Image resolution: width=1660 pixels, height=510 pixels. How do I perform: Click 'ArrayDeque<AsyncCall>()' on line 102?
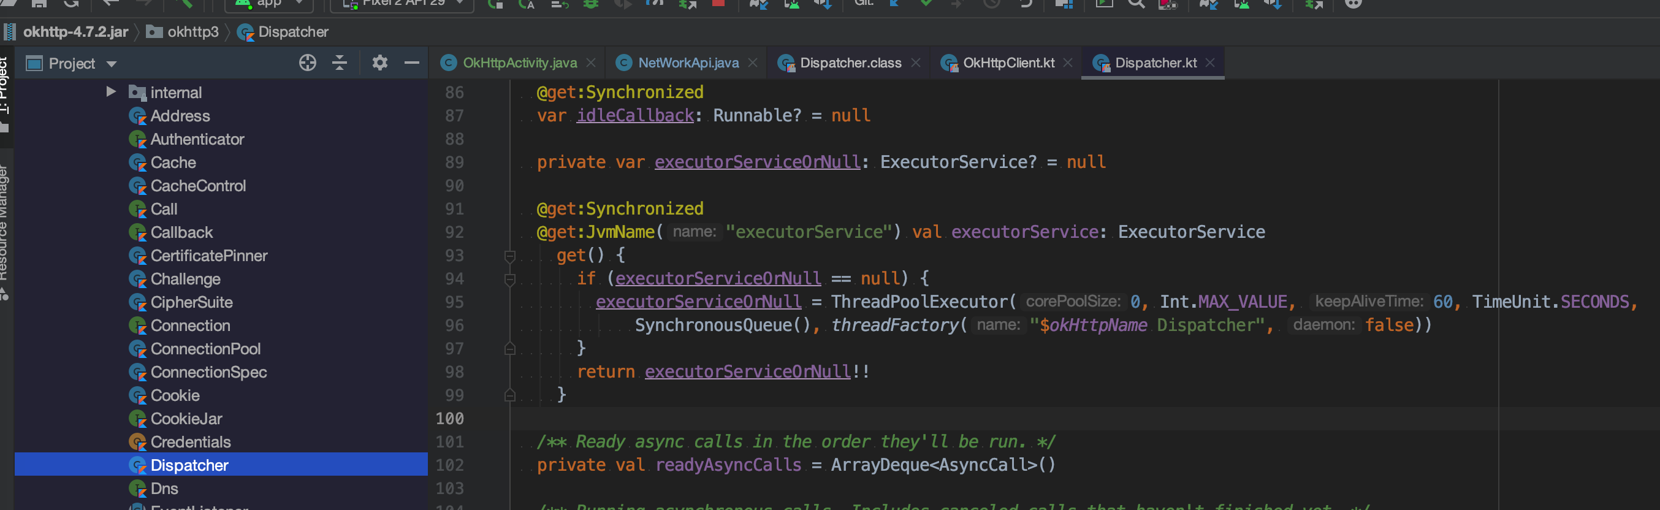click(943, 464)
